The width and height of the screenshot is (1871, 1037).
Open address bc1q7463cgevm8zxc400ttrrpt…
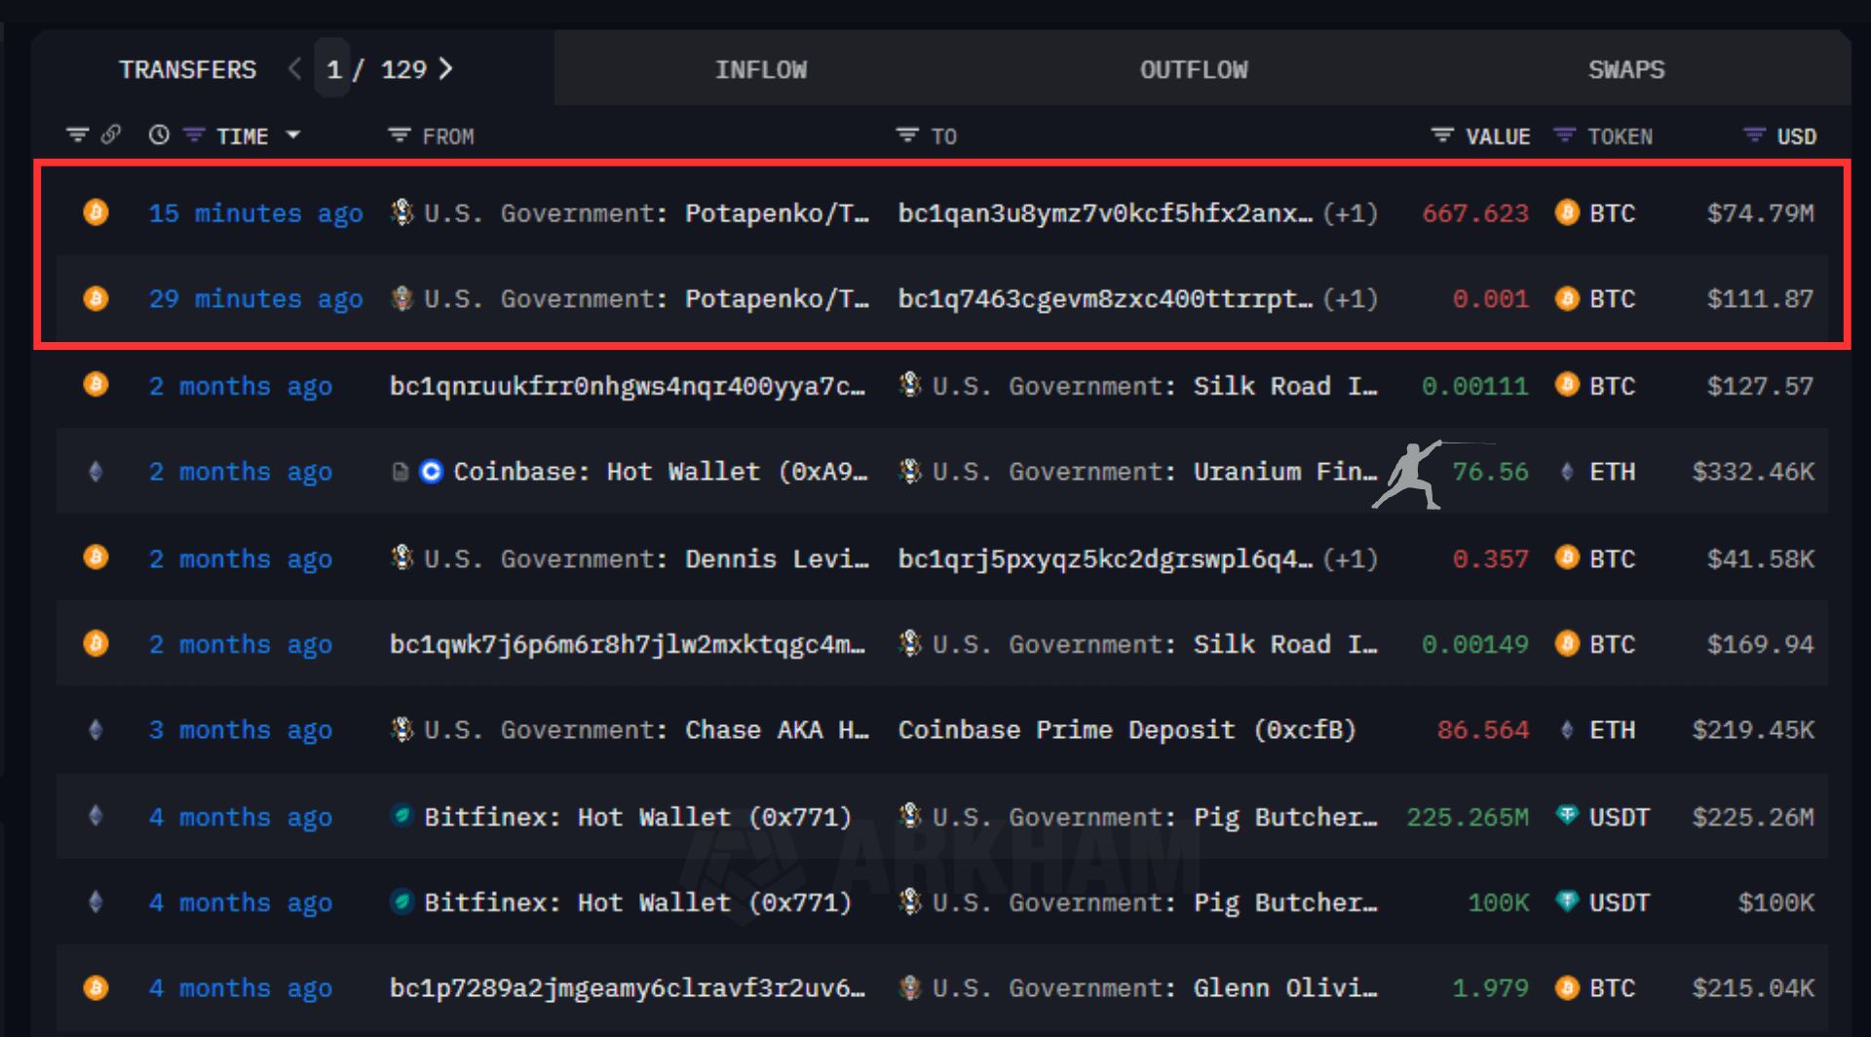(x=1105, y=299)
